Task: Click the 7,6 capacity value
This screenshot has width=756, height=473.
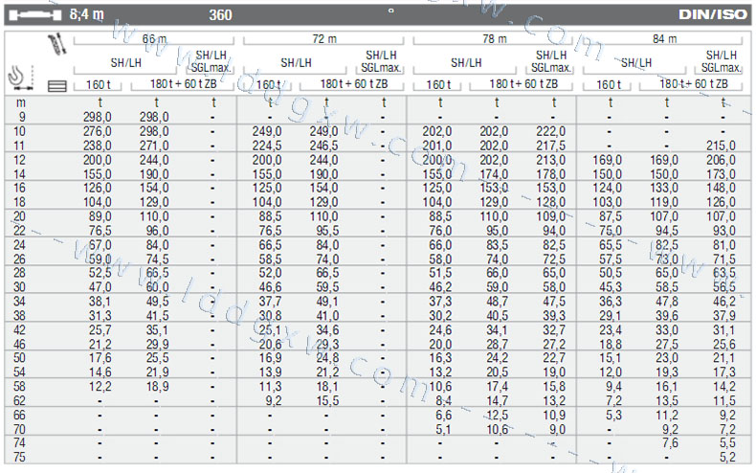Action: click(670, 443)
